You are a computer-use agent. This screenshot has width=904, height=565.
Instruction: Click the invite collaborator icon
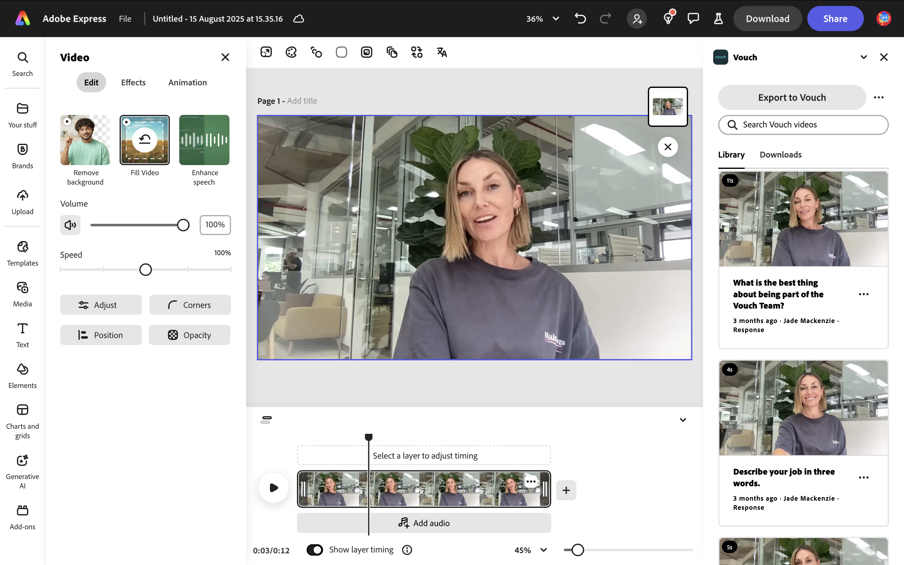point(637,18)
